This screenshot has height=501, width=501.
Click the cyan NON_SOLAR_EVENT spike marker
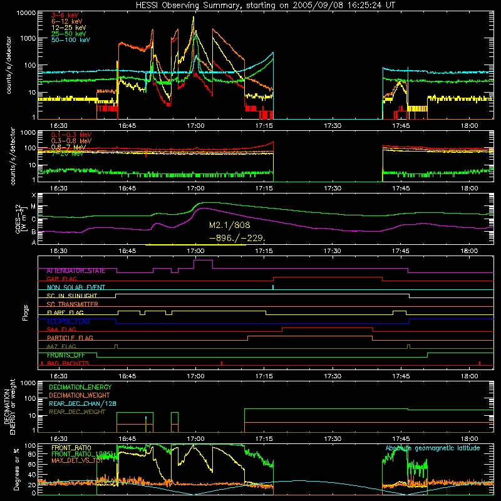[x=273, y=287]
